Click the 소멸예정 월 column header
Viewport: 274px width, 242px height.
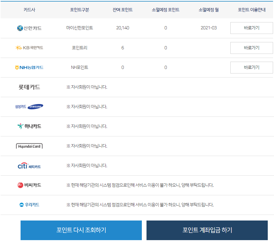coord(209,10)
